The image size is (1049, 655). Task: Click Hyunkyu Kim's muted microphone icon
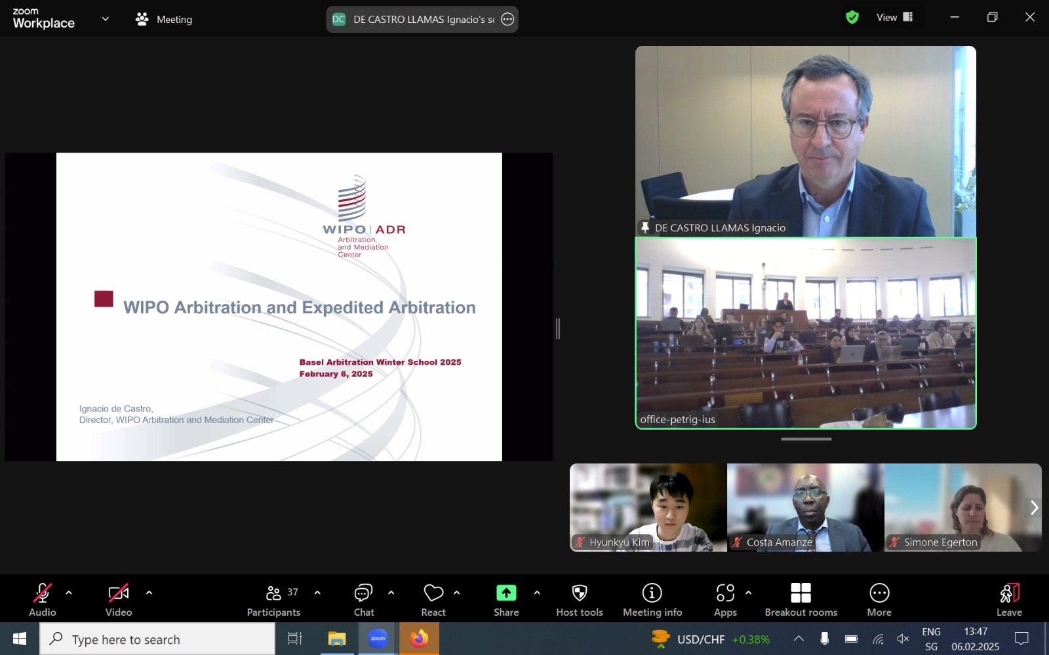pos(580,542)
